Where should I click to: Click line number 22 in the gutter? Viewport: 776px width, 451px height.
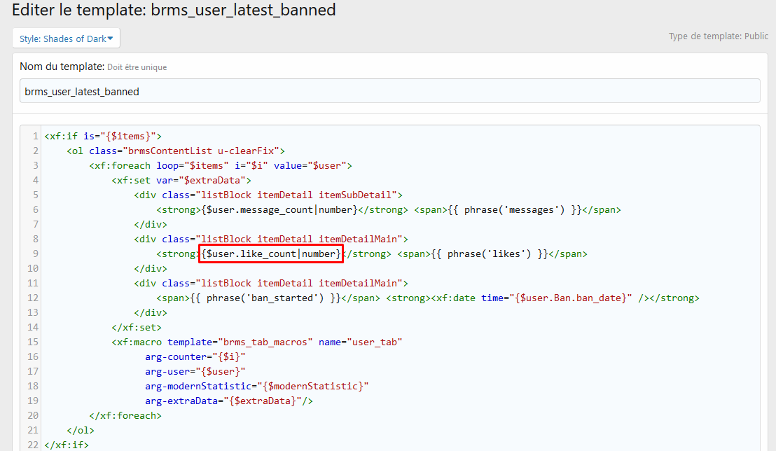pos(32,445)
